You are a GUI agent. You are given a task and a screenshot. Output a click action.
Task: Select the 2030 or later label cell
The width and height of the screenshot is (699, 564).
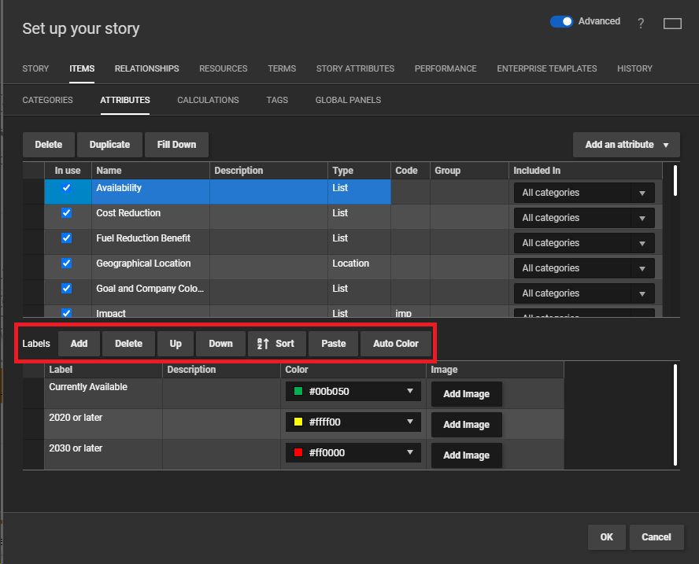(x=103, y=455)
